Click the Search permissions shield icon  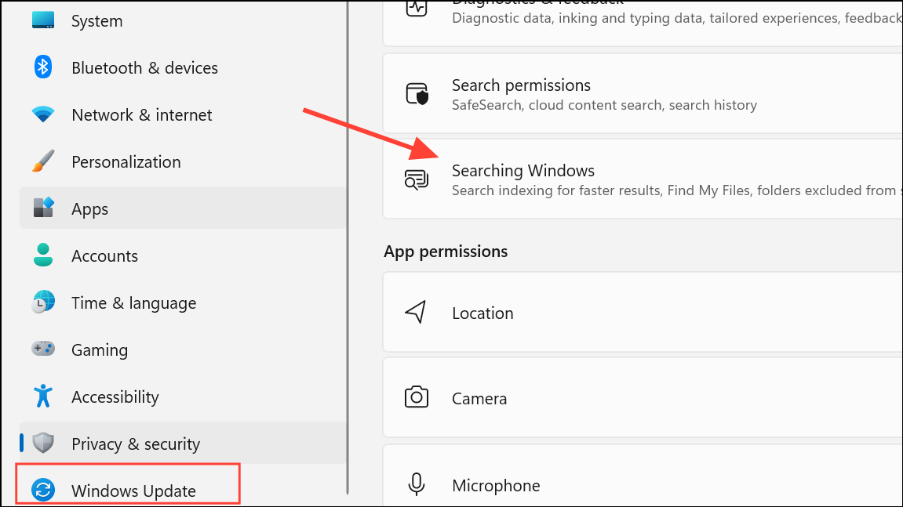click(x=417, y=94)
